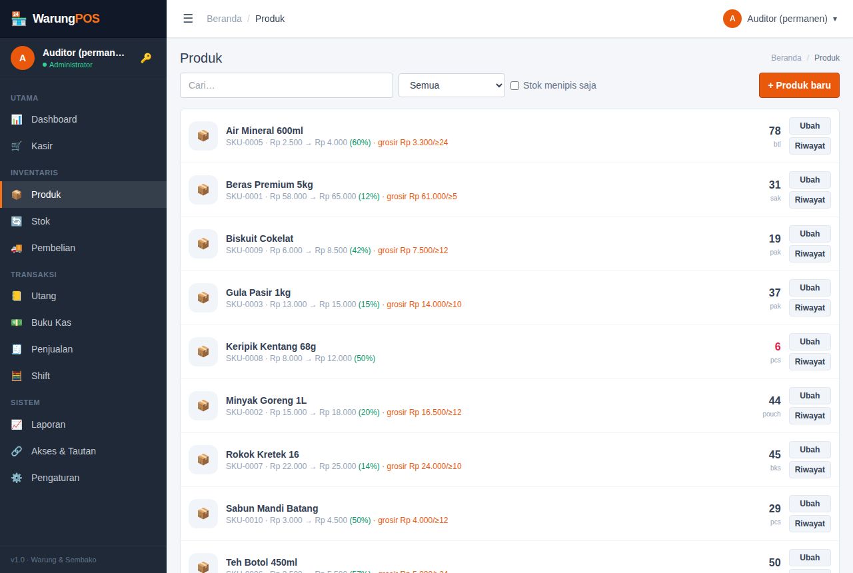Viewport: 853px width, 573px height.
Task: Click Ubah for Air Mineral 600ml
Action: point(810,126)
